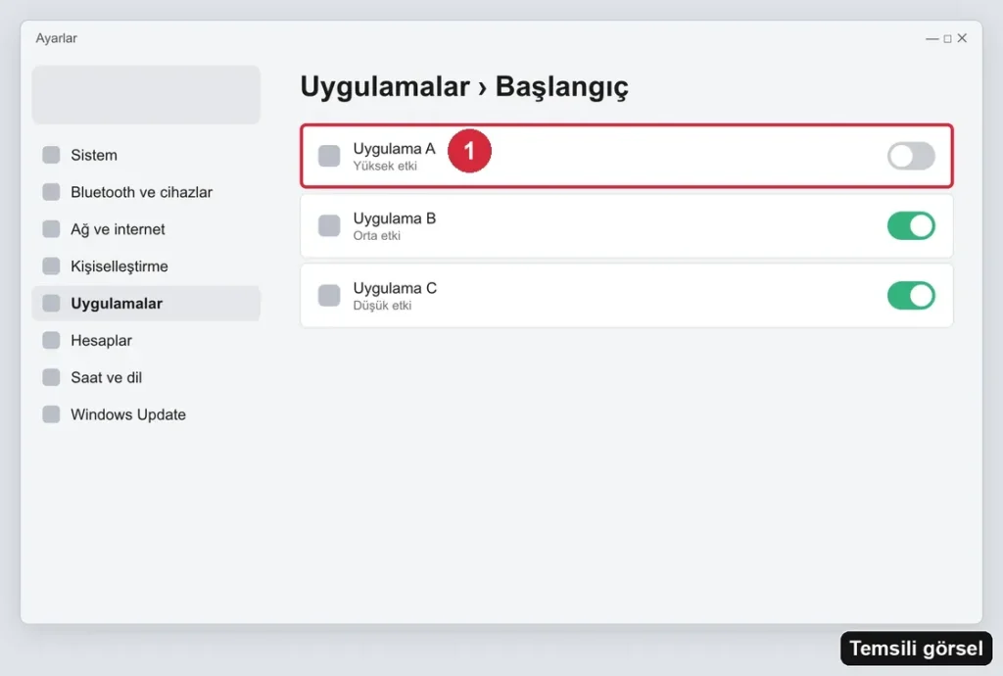This screenshot has height=676, width=1003.
Task: Enable the Uygulama A startup toggle
Action: [x=911, y=156]
